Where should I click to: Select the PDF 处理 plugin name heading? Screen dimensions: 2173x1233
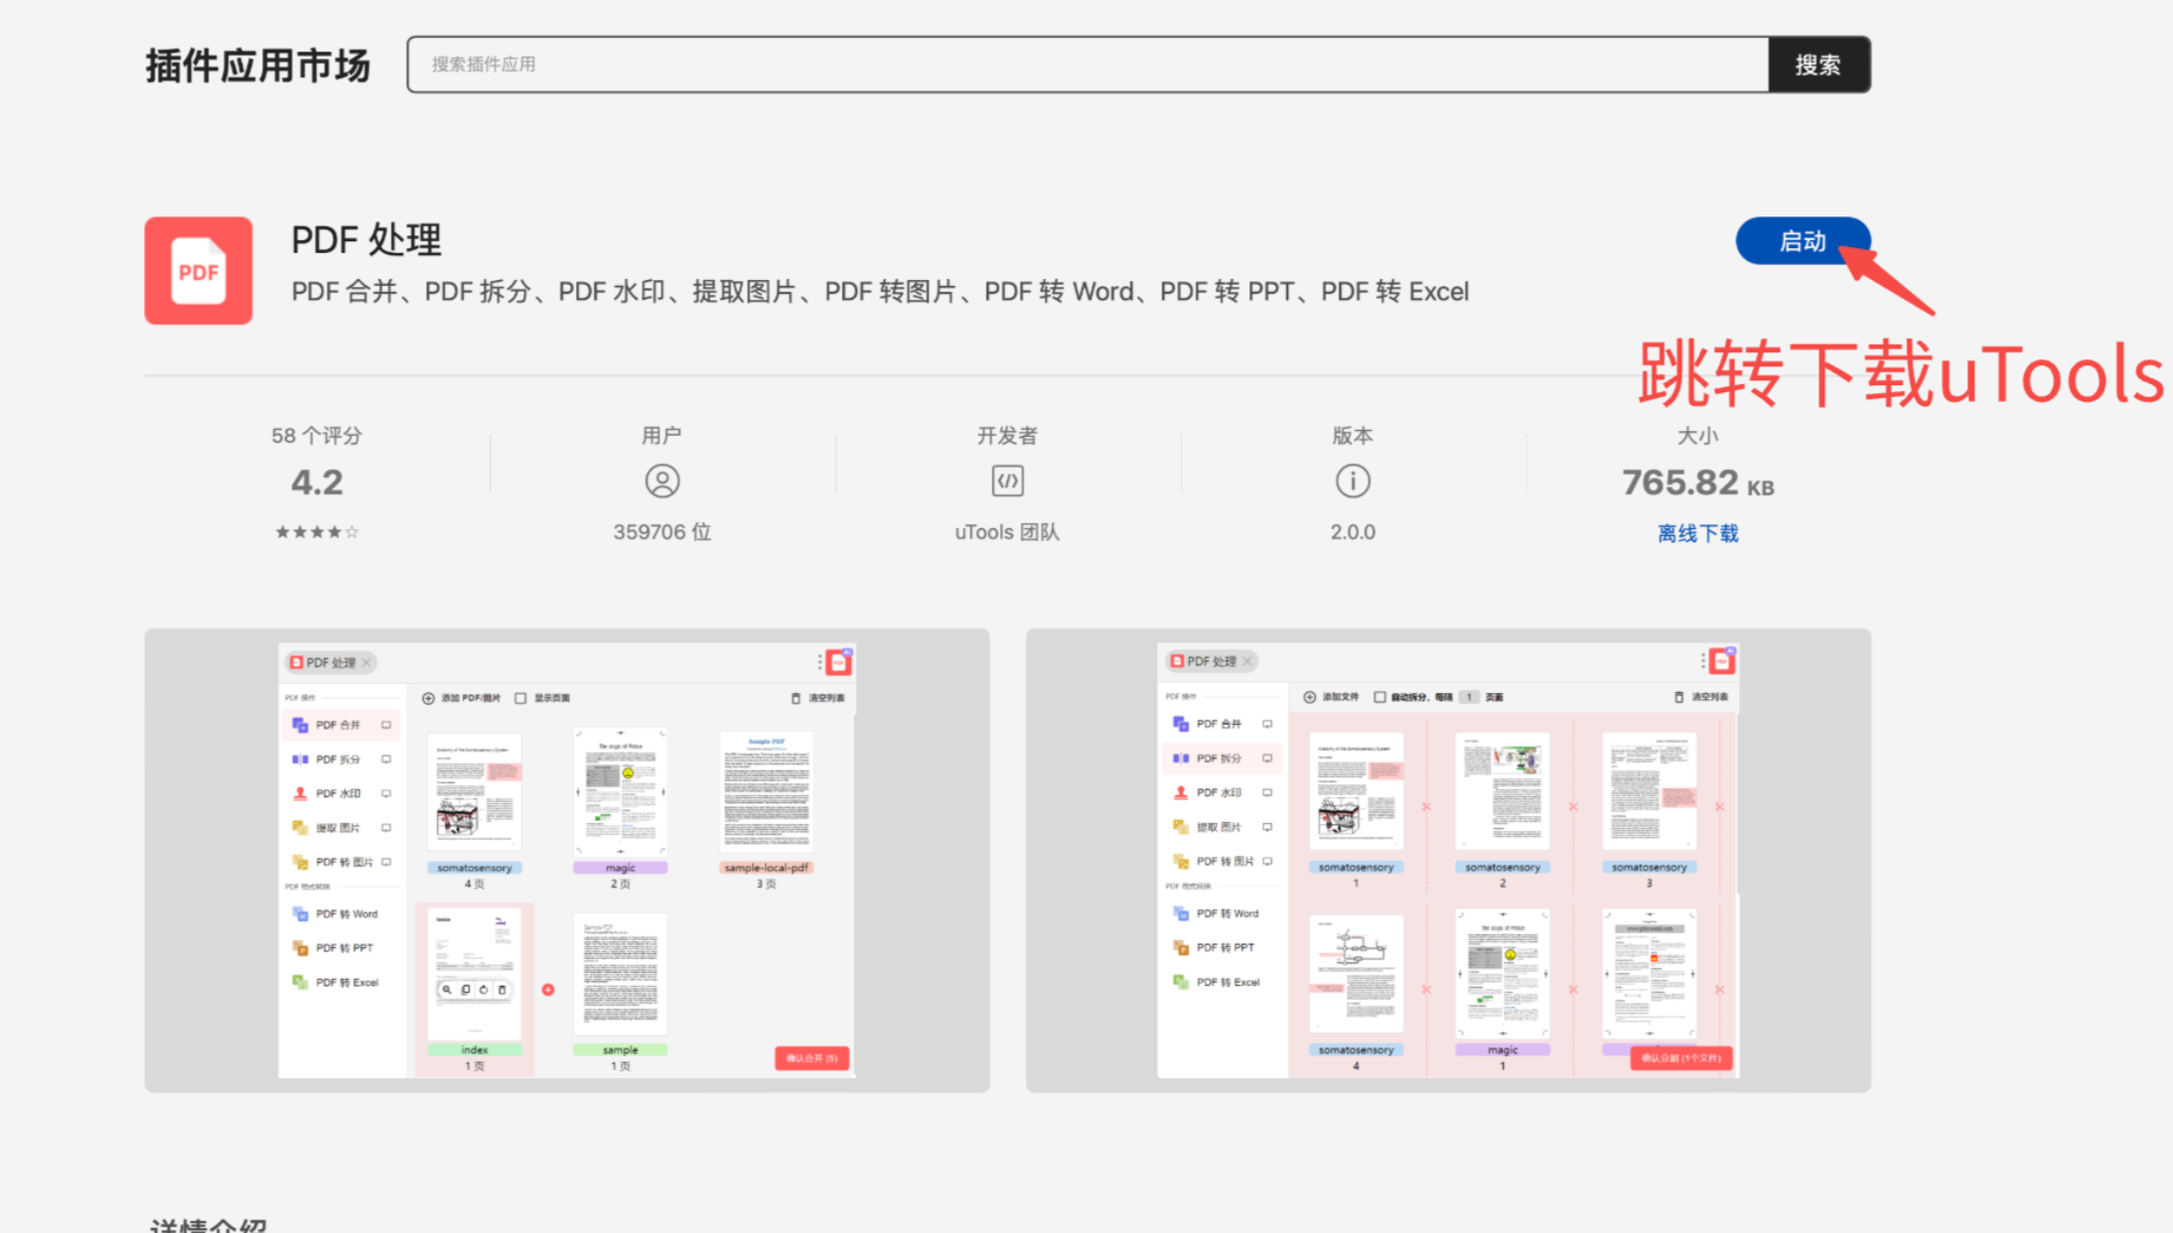tap(366, 240)
